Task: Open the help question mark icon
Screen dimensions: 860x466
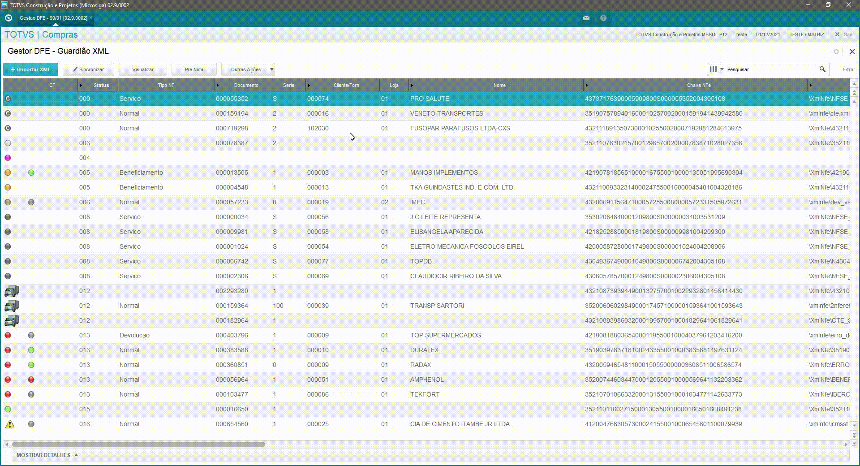Action: click(x=603, y=18)
